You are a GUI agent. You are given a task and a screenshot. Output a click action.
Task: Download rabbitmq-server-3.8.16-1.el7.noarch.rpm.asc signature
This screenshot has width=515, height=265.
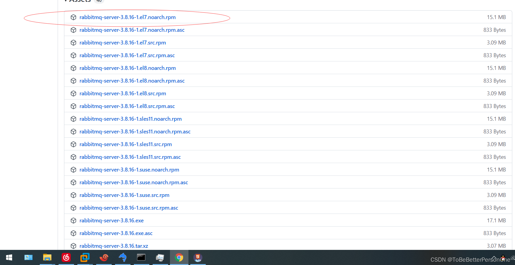pos(132,30)
